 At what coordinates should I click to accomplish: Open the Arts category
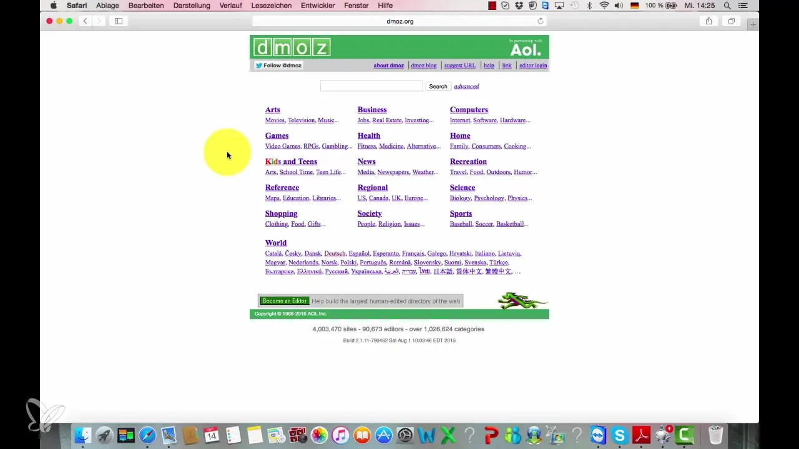(272, 110)
